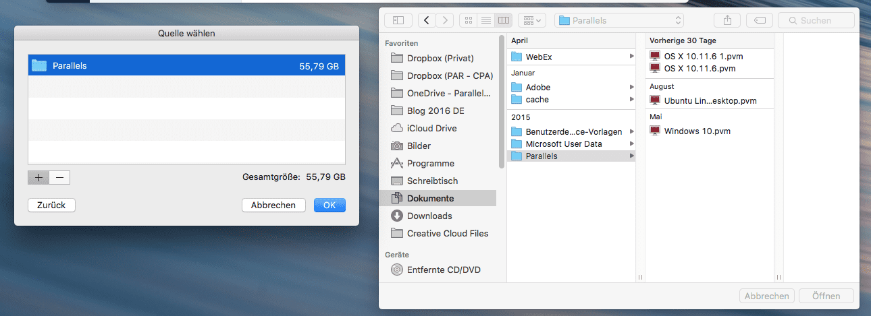
Task: Expand Adobe folder via its arrow
Action: coord(631,87)
